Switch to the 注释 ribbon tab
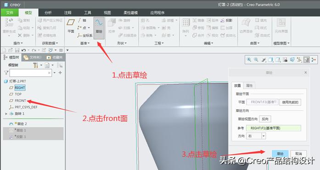 (68, 13)
